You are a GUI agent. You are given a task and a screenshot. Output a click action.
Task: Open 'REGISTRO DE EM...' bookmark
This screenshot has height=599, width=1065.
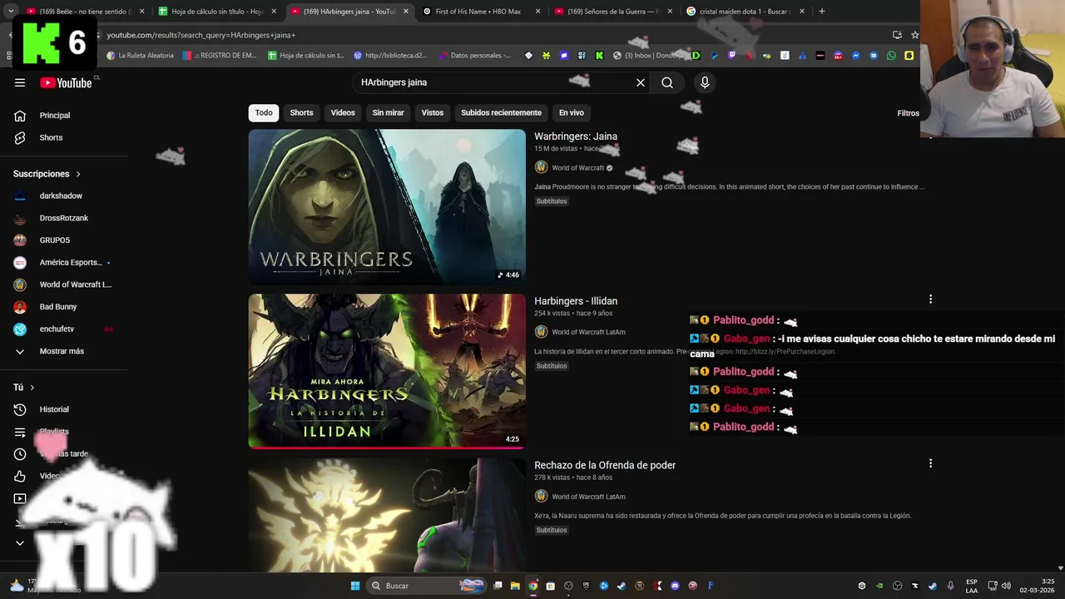pos(220,56)
